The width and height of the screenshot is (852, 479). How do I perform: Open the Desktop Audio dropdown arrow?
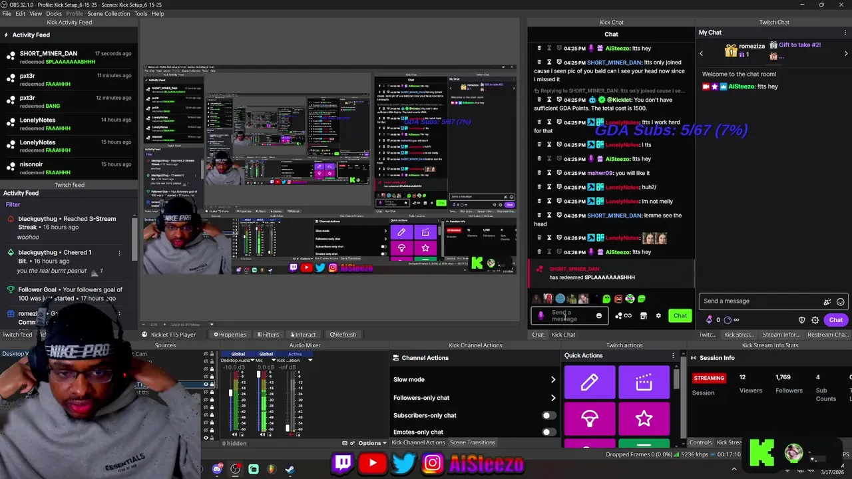pos(253,360)
